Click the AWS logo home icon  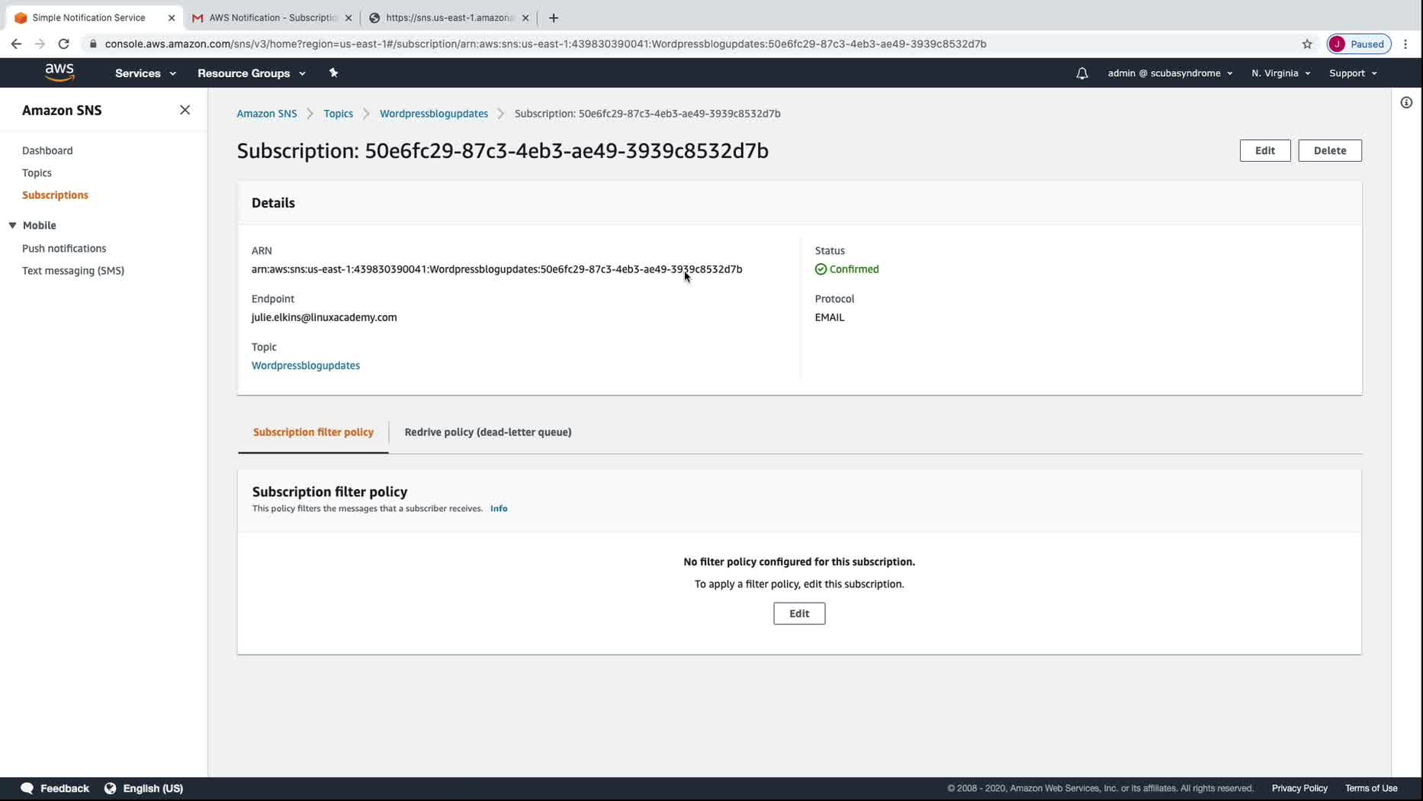59,72
